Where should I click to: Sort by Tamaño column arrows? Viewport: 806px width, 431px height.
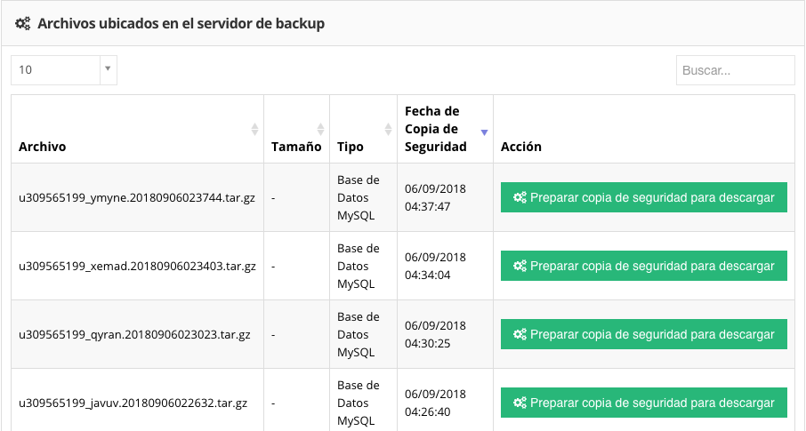pos(321,129)
